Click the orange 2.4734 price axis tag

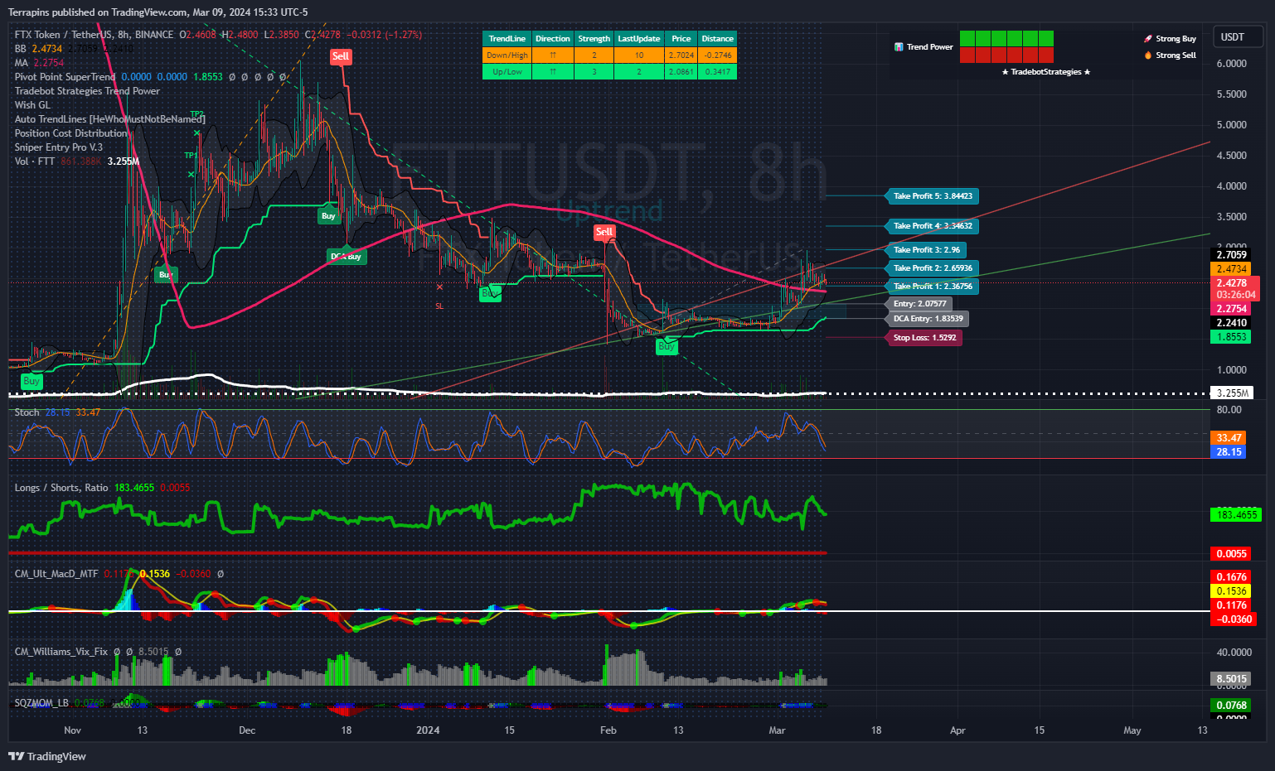point(1232,269)
